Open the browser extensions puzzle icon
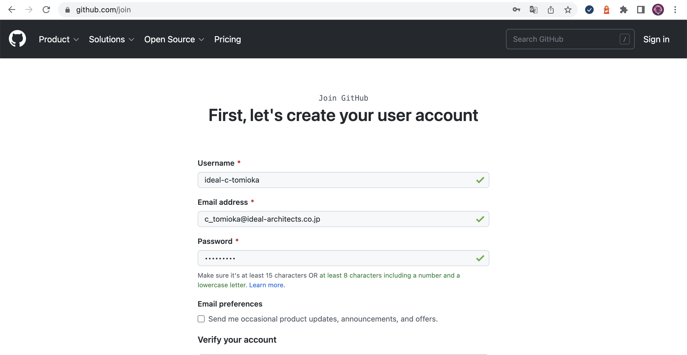 click(624, 10)
